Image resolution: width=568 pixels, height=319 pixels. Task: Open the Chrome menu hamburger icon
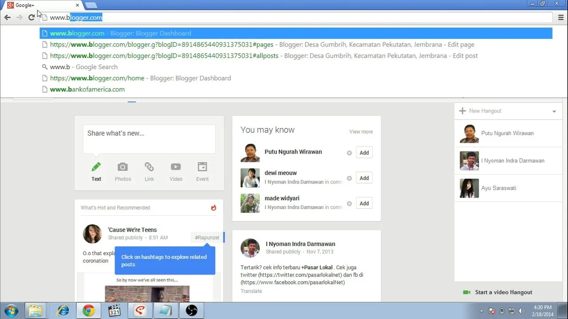pyautogui.click(x=561, y=17)
